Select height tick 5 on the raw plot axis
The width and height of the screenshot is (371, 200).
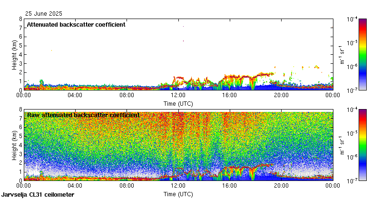point(20,136)
